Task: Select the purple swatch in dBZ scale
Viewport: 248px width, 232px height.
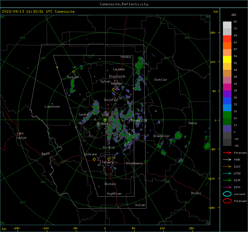Action: point(227,94)
